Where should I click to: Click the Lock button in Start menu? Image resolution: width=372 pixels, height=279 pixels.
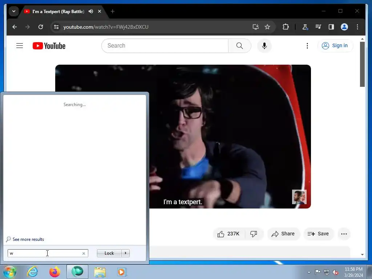109,253
